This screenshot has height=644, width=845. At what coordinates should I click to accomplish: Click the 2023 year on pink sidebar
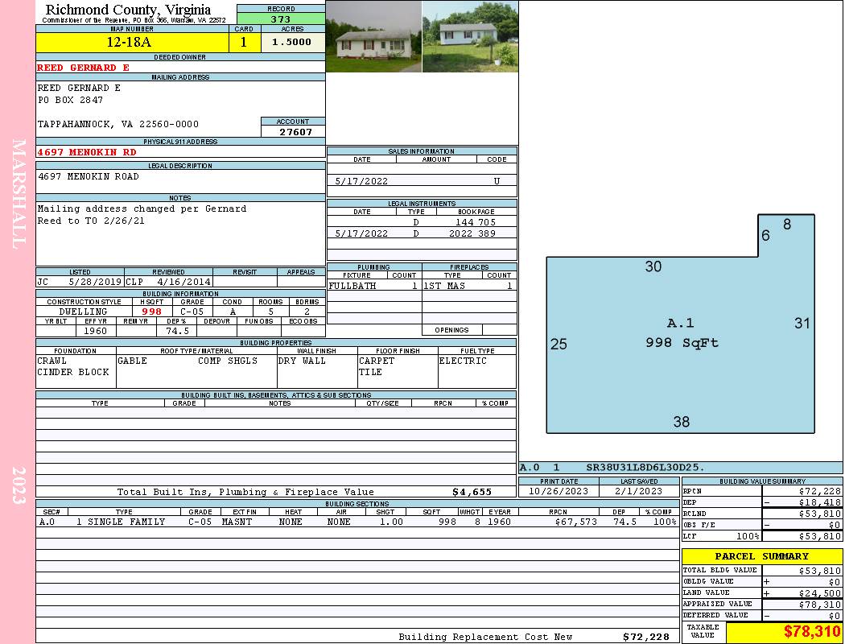[19, 485]
